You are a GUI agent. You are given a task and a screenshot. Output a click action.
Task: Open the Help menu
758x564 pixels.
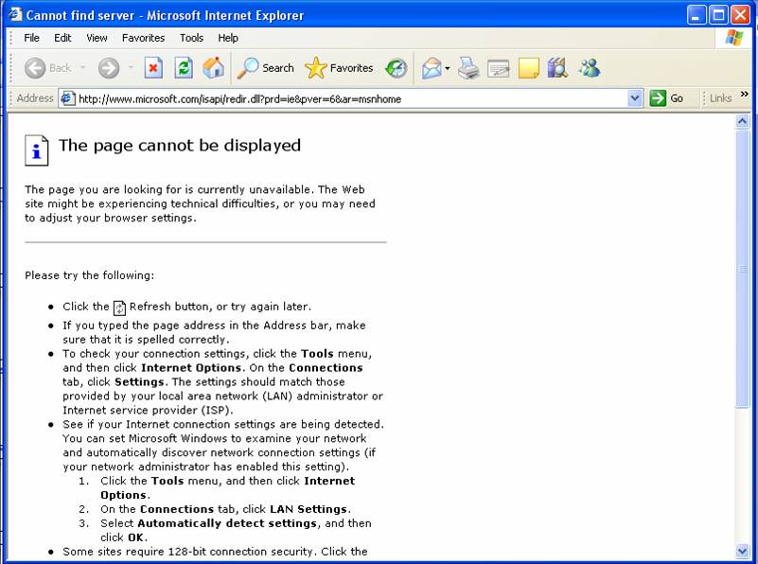[228, 38]
